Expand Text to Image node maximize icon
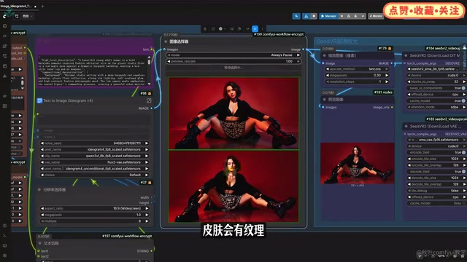 (x=149, y=100)
